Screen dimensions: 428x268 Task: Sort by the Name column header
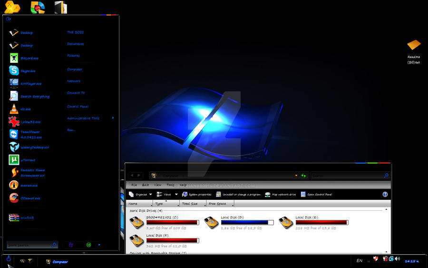(139, 204)
